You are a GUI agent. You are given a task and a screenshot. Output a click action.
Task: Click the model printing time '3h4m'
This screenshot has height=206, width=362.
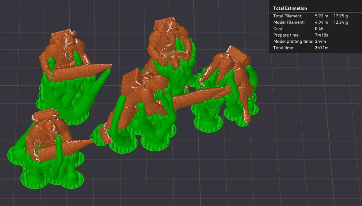coord(320,42)
